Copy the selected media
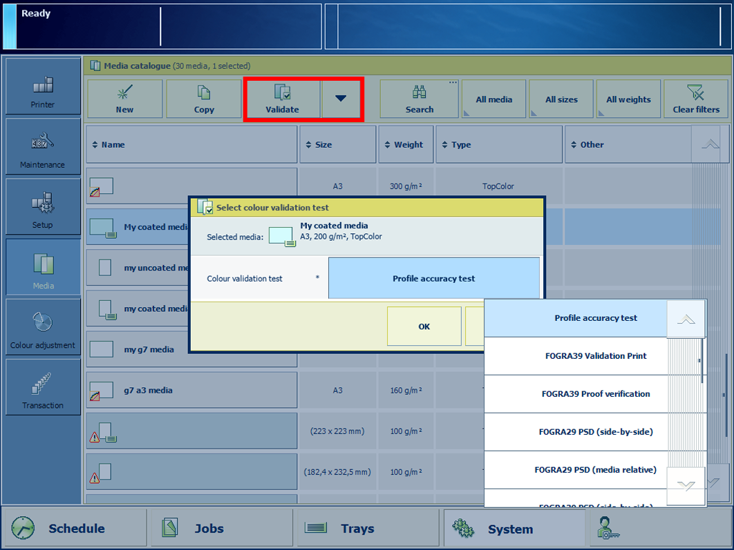The image size is (734, 550). pos(204,99)
